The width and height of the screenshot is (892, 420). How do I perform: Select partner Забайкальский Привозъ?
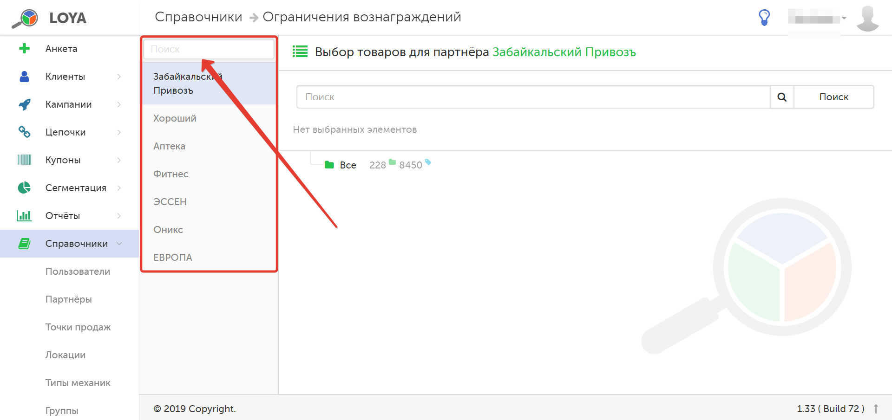[x=209, y=84]
